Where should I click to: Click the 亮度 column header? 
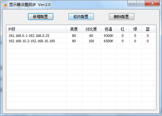74,29
